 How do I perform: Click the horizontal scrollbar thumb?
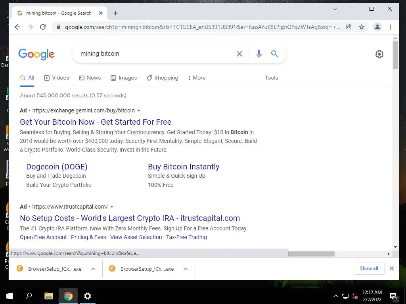[x=312, y=254]
